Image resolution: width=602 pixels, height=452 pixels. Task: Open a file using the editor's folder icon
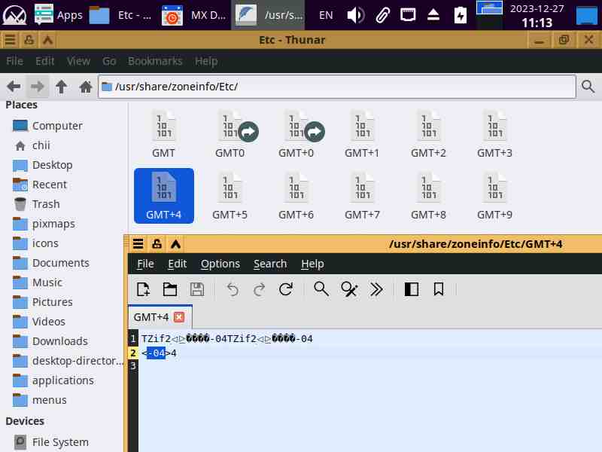(x=170, y=289)
